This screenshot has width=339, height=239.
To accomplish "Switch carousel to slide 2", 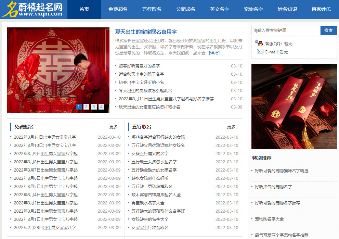I will 86,106.
